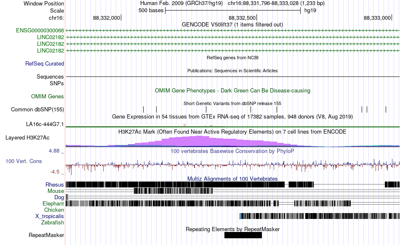
Task: Click the -4.5 PhyloP lower scale value
Action: pos(55,172)
